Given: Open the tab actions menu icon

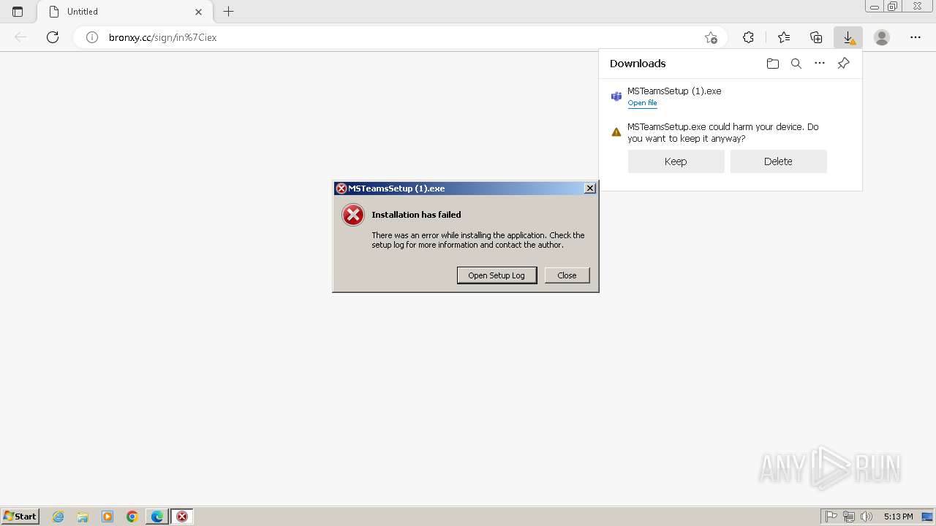Looking at the screenshot, I should coord(18,12).
